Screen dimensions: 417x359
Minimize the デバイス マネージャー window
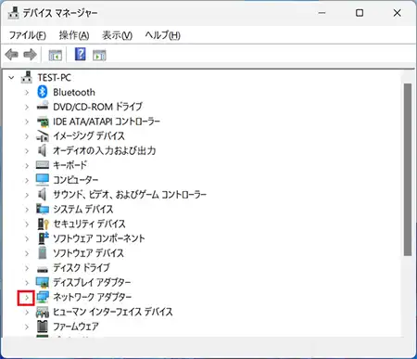click(x=322, y=13)
